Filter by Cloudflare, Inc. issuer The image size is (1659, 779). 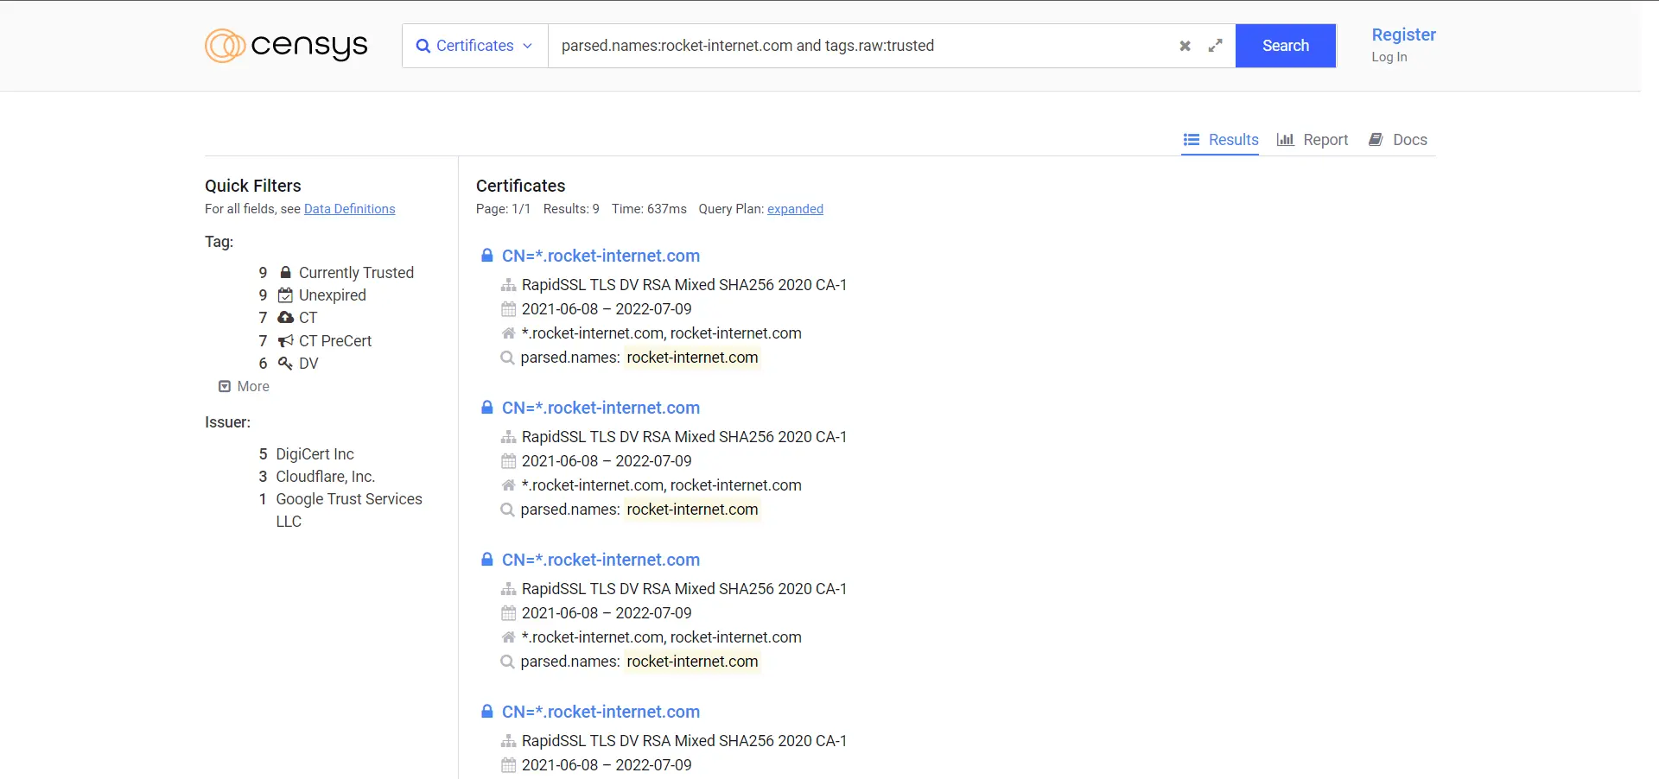(x=325, y=477)
